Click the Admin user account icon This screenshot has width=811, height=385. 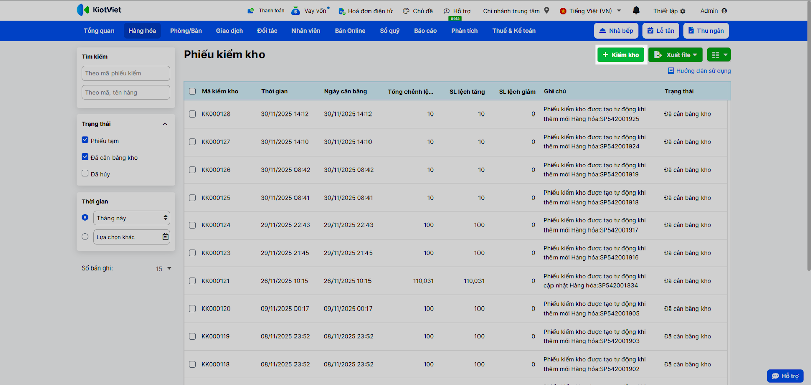724,11
